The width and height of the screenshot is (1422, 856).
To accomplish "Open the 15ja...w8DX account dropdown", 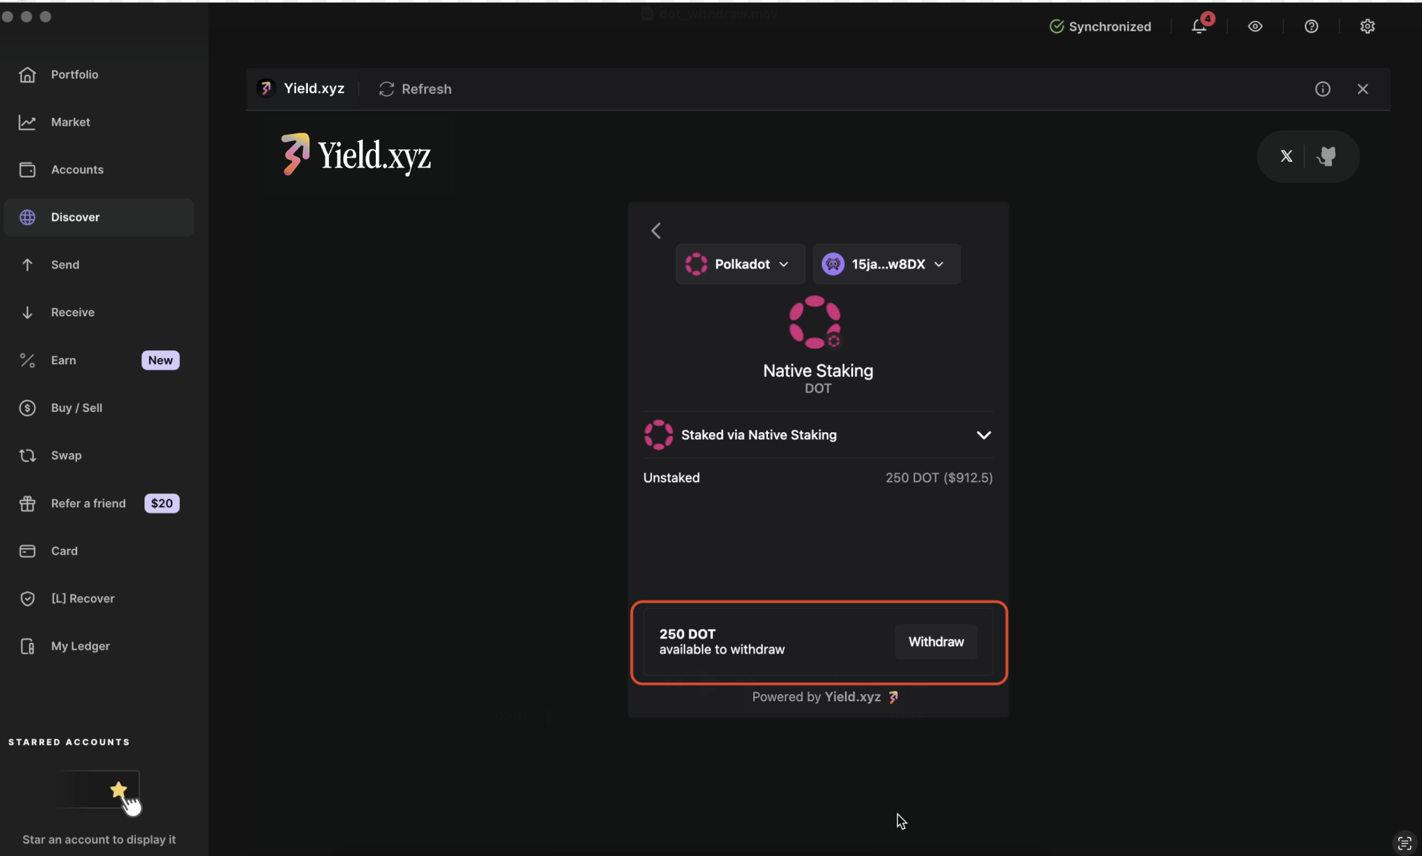I will [886, 264].
